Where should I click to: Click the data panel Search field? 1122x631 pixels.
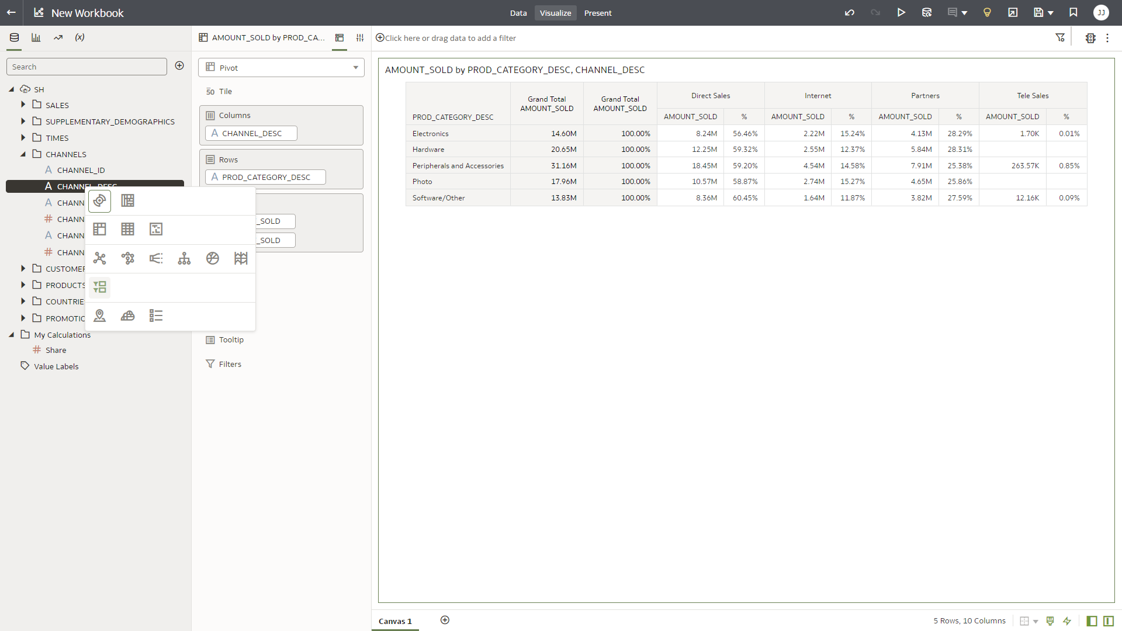click(86, 67)
